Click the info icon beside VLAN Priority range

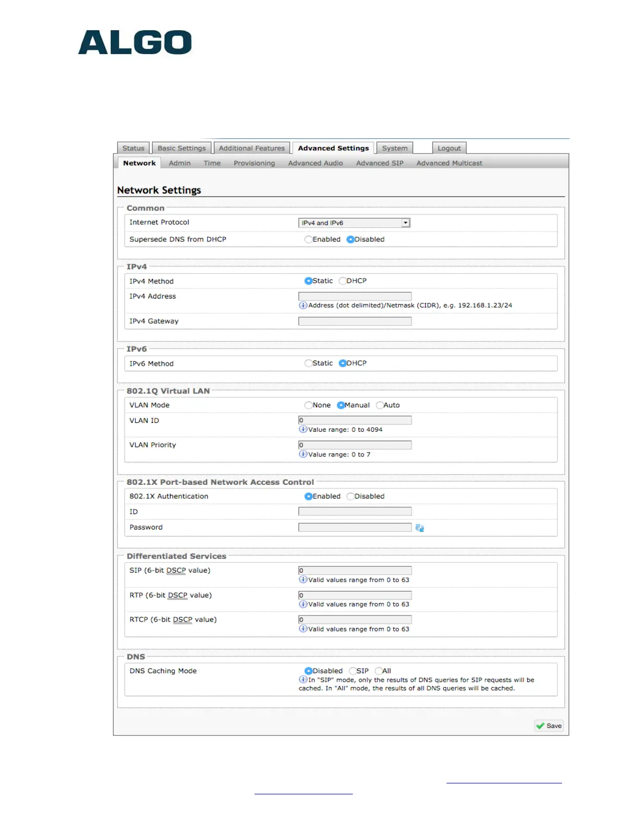pyautogui.click(x=303, y=454)
